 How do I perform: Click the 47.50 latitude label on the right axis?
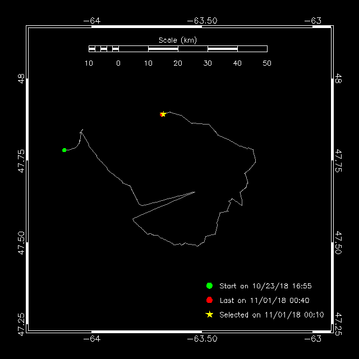click(338, 242)
